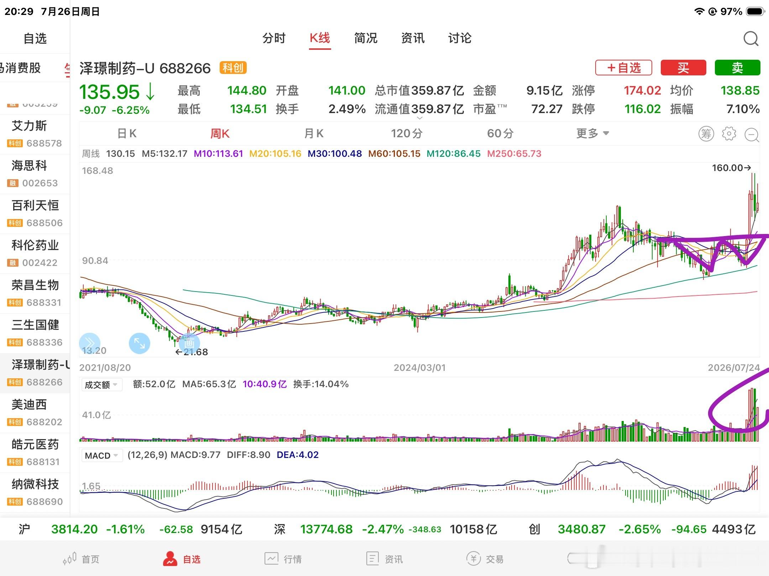The height and width of the screenshot is (576, 769).
Task: Tap the blue fullscreen expand icon
Action: 139,343
